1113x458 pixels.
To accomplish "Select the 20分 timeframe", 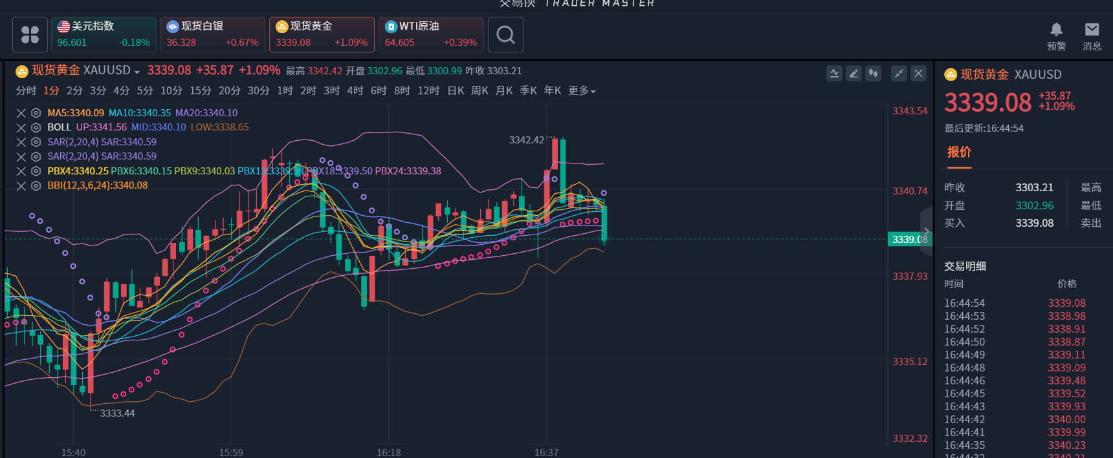I will [x=229, y=91].
